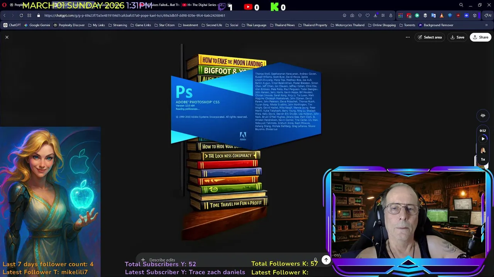Click the audio waveform icon on right edge
Screen dimensions: 494x277
483,115
